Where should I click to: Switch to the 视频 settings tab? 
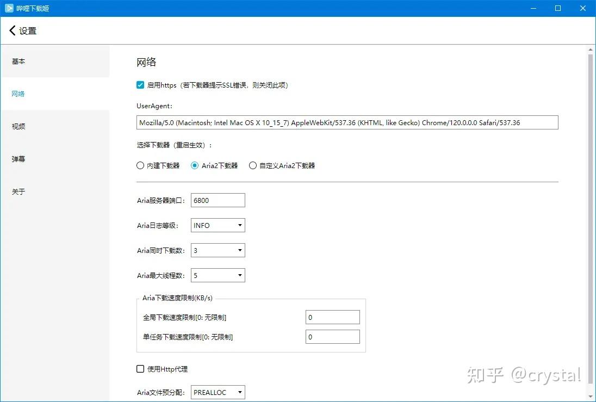[x=55, y=126]
